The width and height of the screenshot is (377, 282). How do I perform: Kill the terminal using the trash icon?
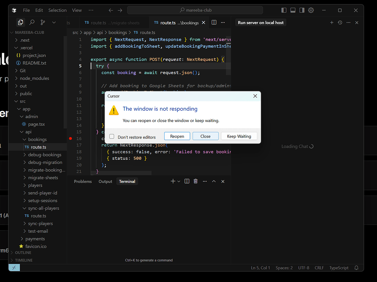tap(195, 181)
